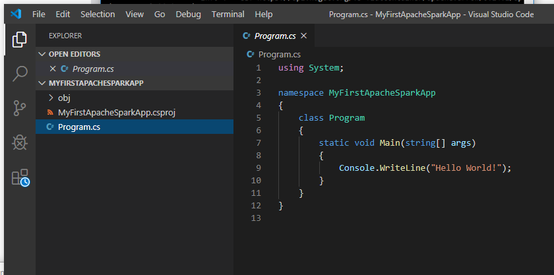Click the 'Main' method name
The image size is (554, 275).
click(390, 143)
